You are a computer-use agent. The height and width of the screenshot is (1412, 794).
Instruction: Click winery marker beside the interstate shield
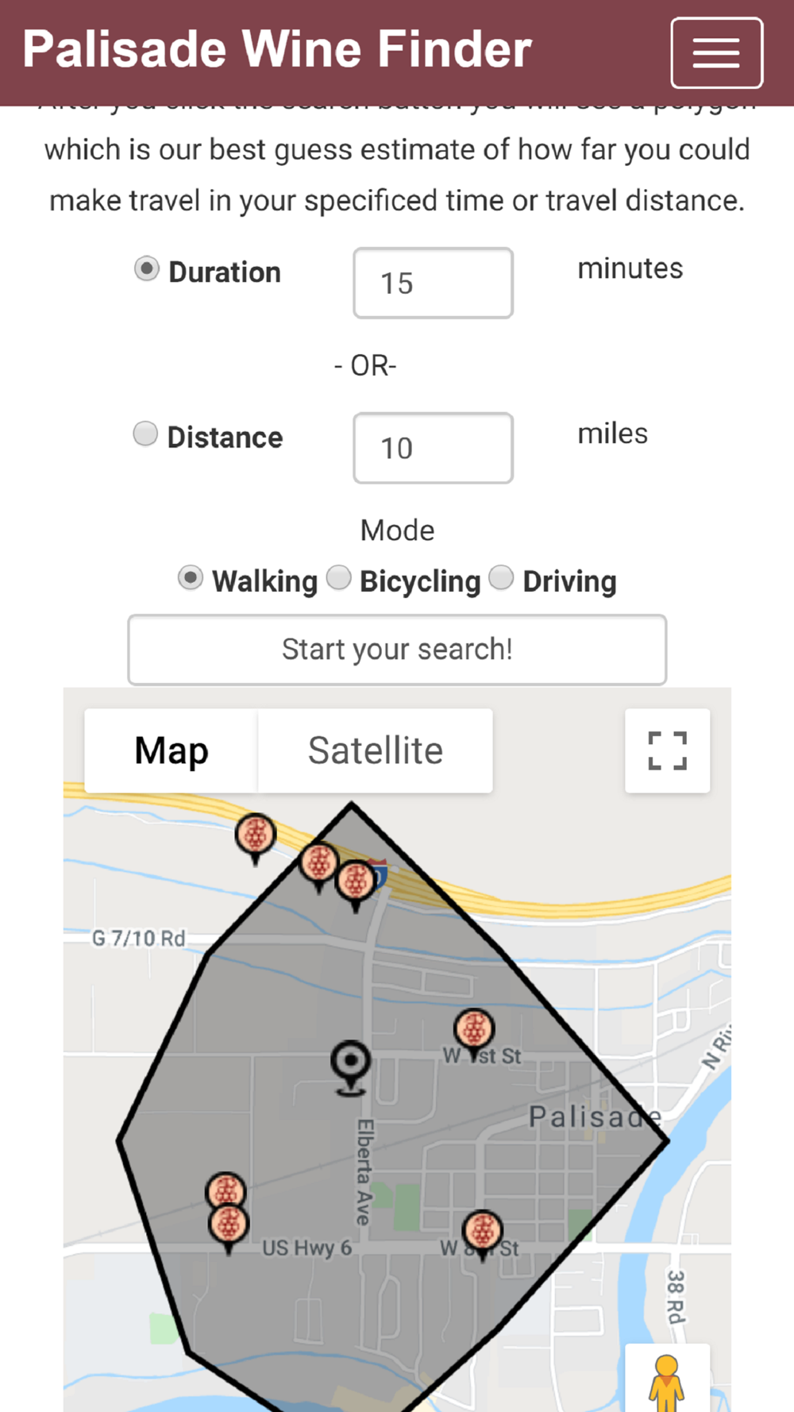(355, 885)
